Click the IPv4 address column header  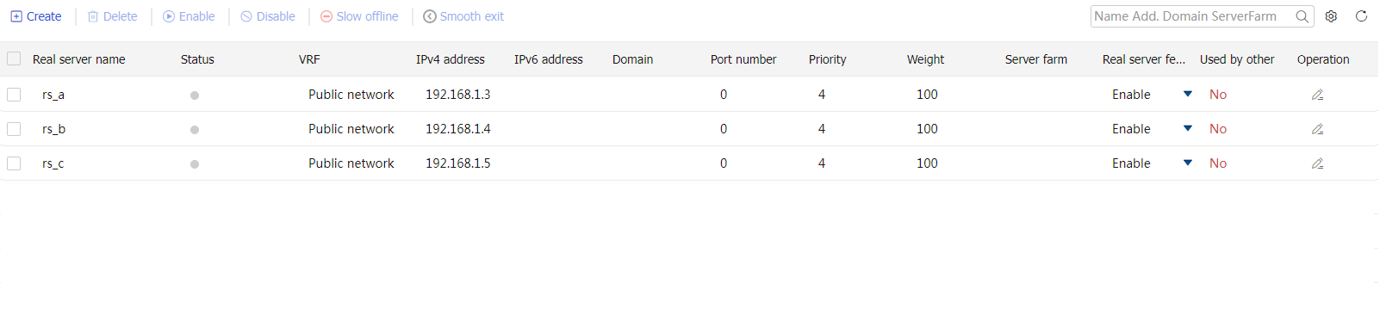(x=451, y=59)
